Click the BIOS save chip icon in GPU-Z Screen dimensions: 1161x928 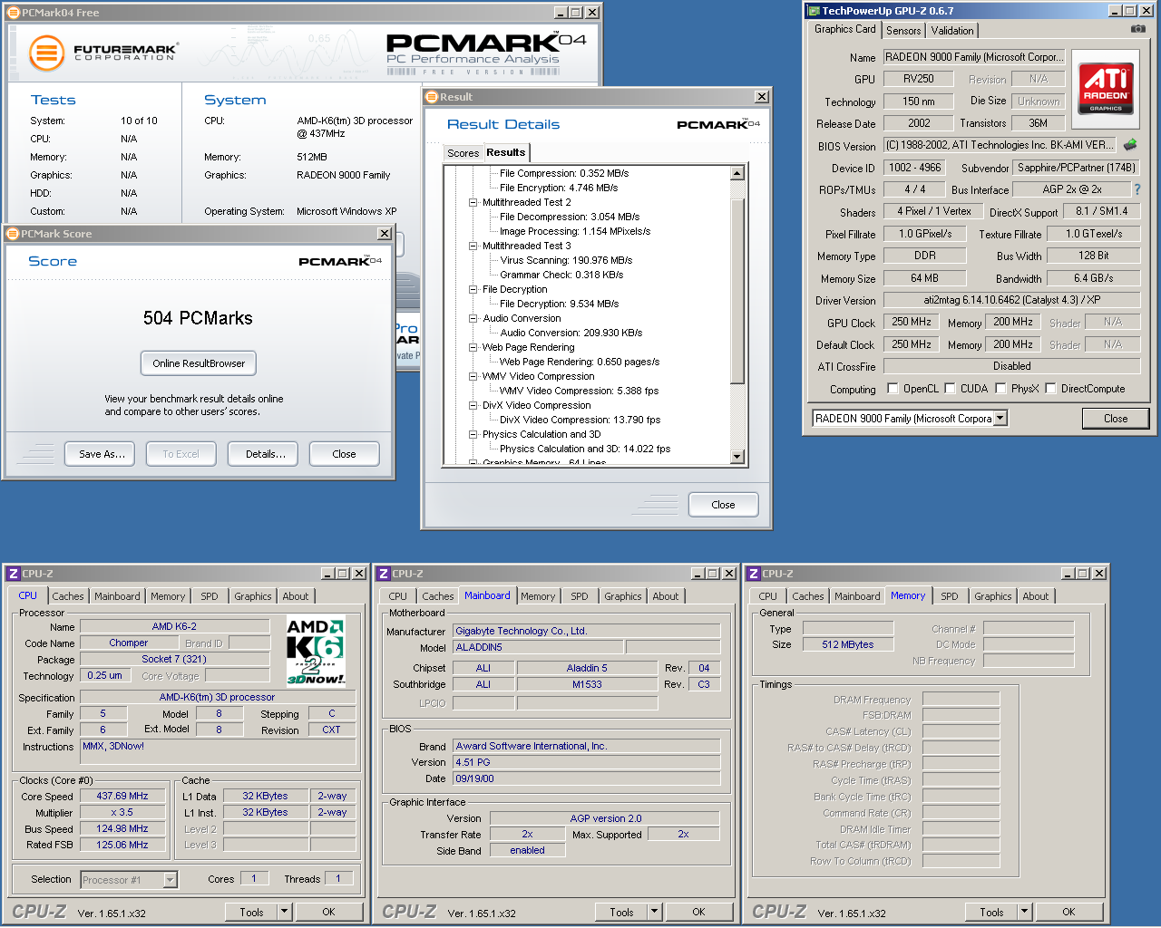coord(1130,145)
